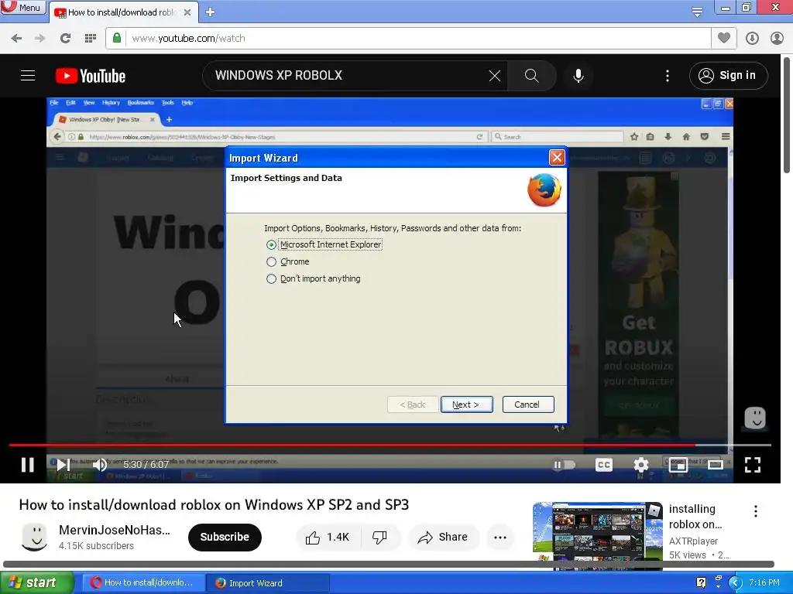Clear the search text with X
This screenshot has height=594, width=793.
[x=495, y=76]
